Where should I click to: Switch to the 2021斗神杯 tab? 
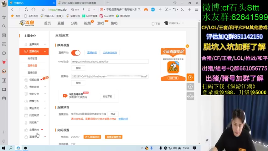coord(79,3)
